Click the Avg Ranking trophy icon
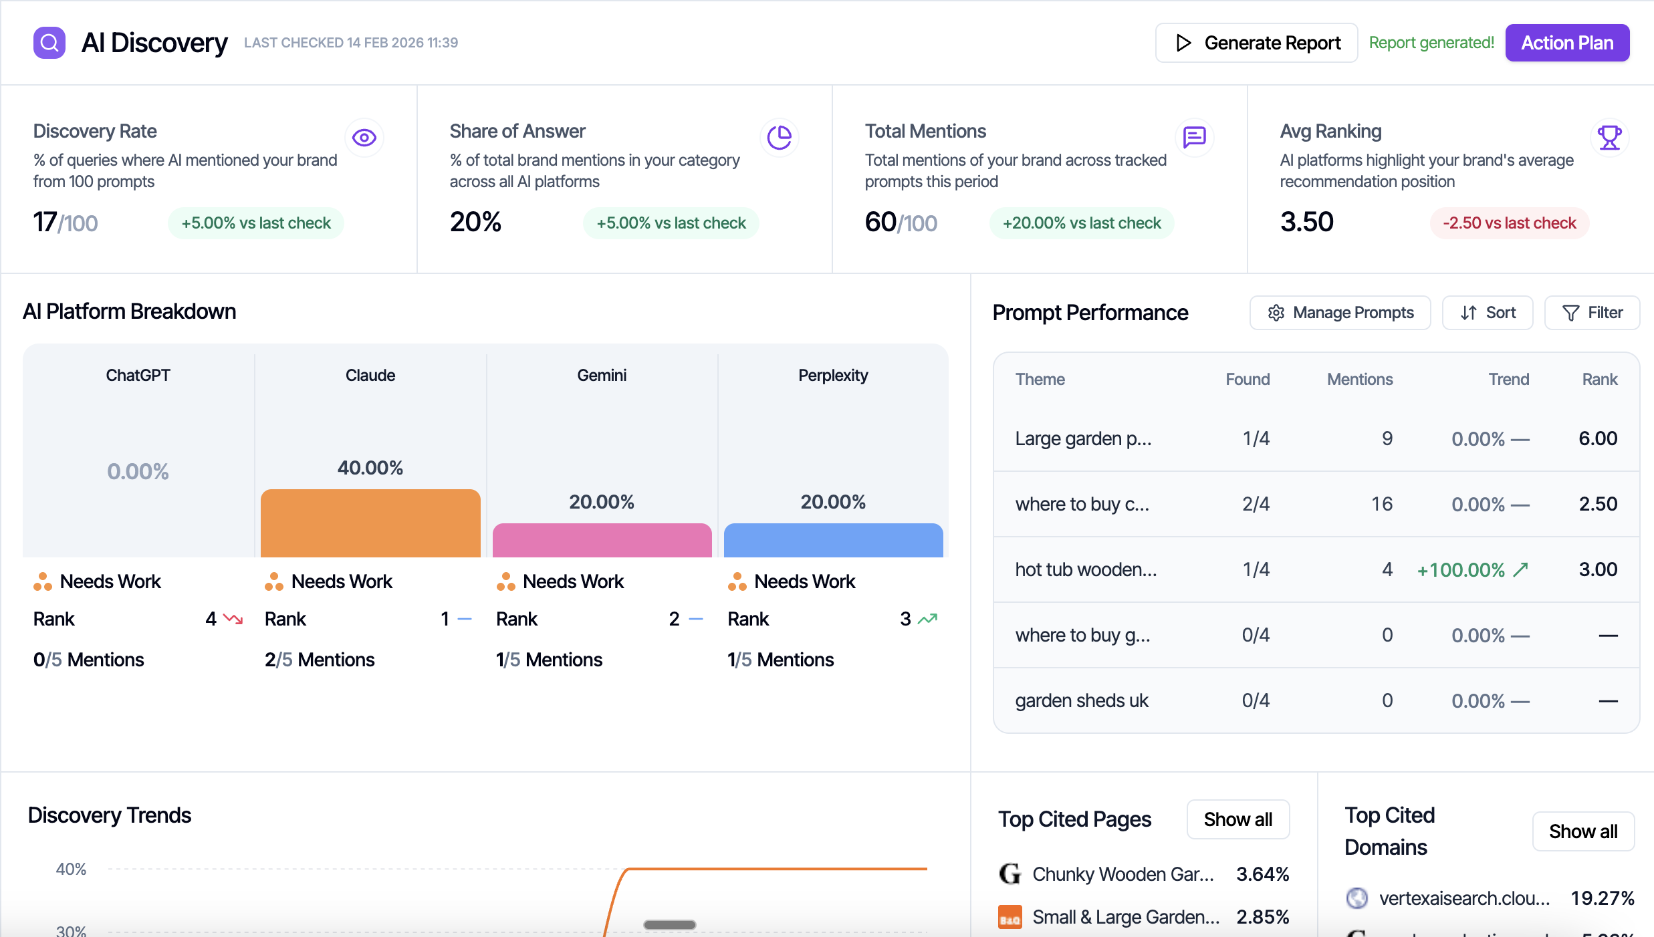Screen dimensions: 1654x937 [x=1610, y=137]
